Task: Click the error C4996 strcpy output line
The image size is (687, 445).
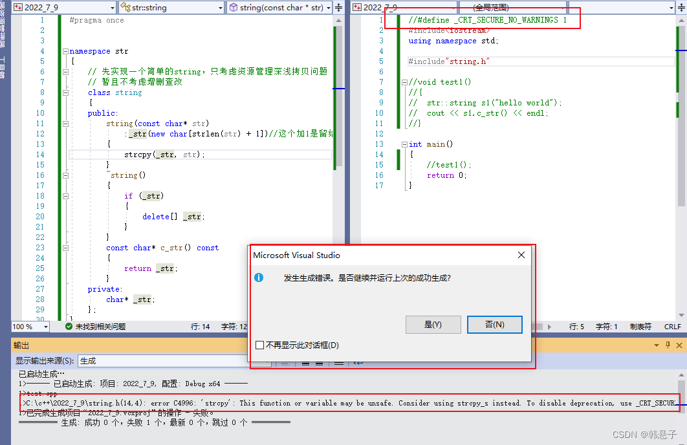Action: [349, 404]
